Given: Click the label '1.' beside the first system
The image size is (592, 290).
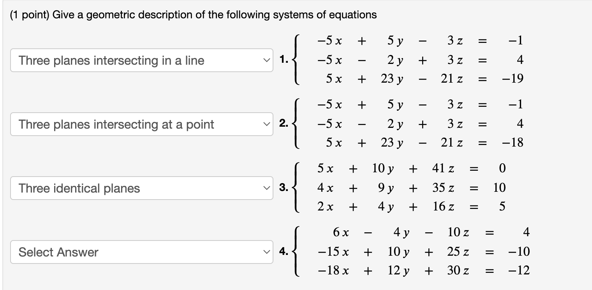Looking at the screenshot, I should [284, 60].
